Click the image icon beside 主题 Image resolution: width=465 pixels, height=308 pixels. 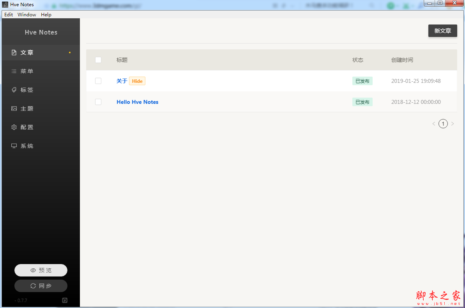click(14, 108)
